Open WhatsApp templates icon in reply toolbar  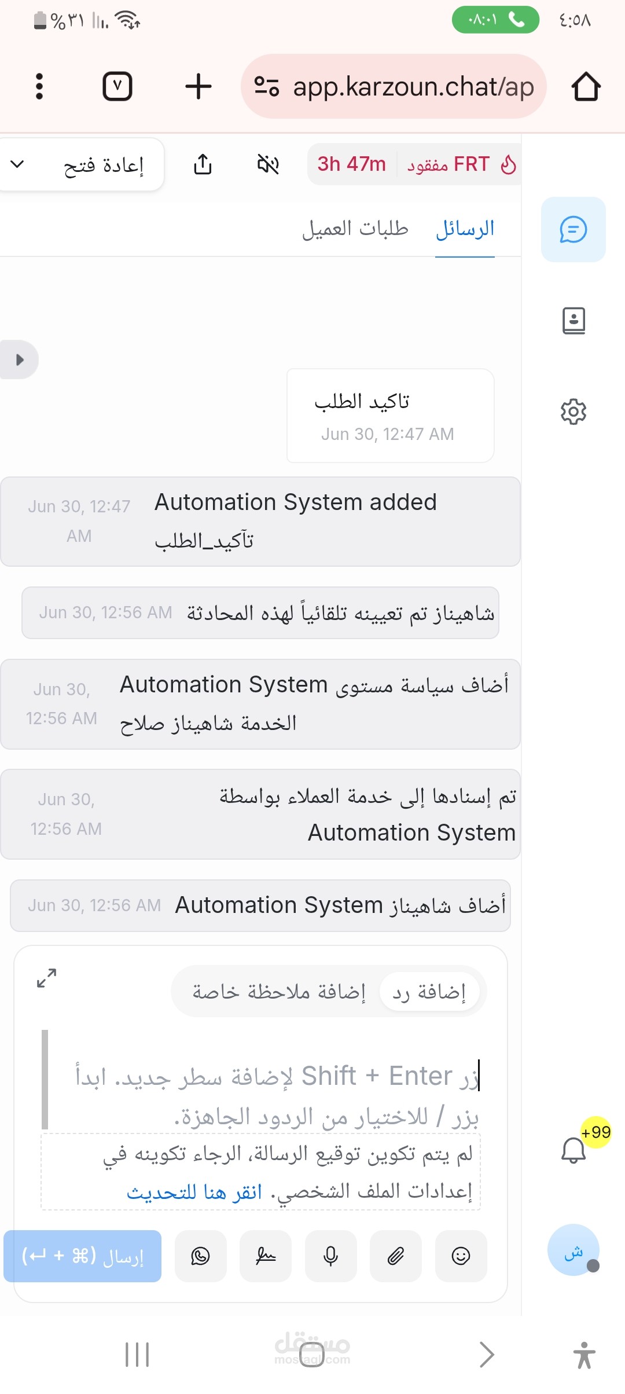[x=200, y=1256]
